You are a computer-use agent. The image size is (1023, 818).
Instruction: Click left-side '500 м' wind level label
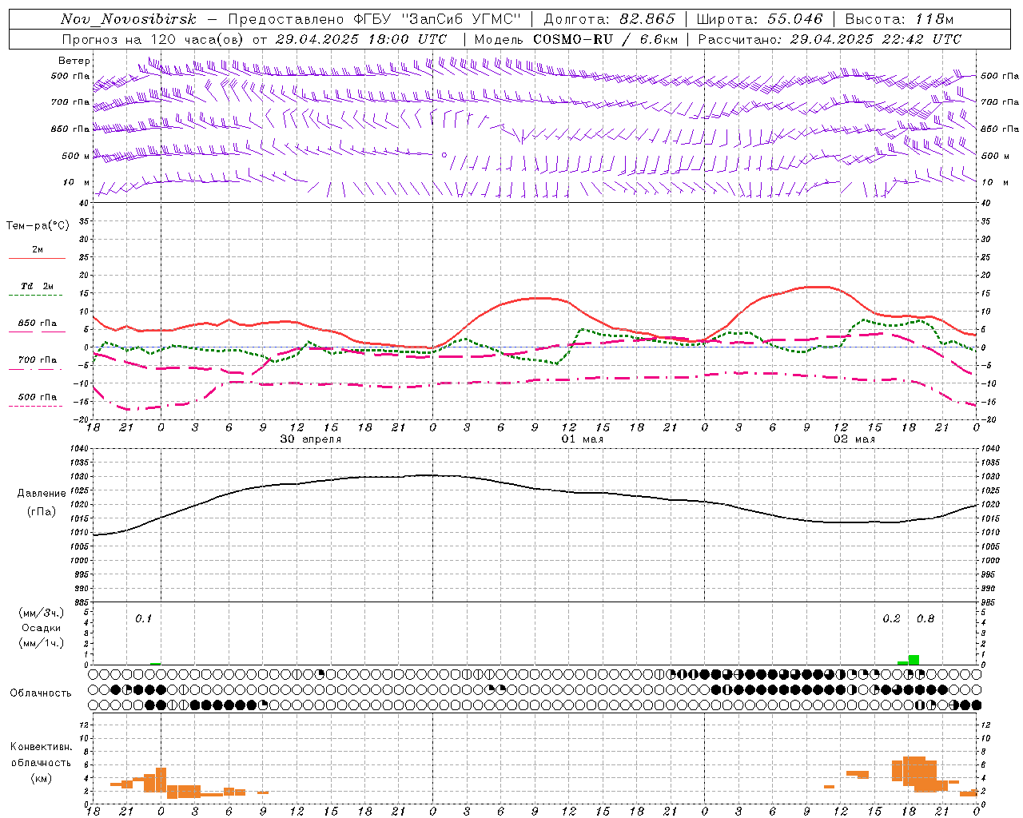76,156
